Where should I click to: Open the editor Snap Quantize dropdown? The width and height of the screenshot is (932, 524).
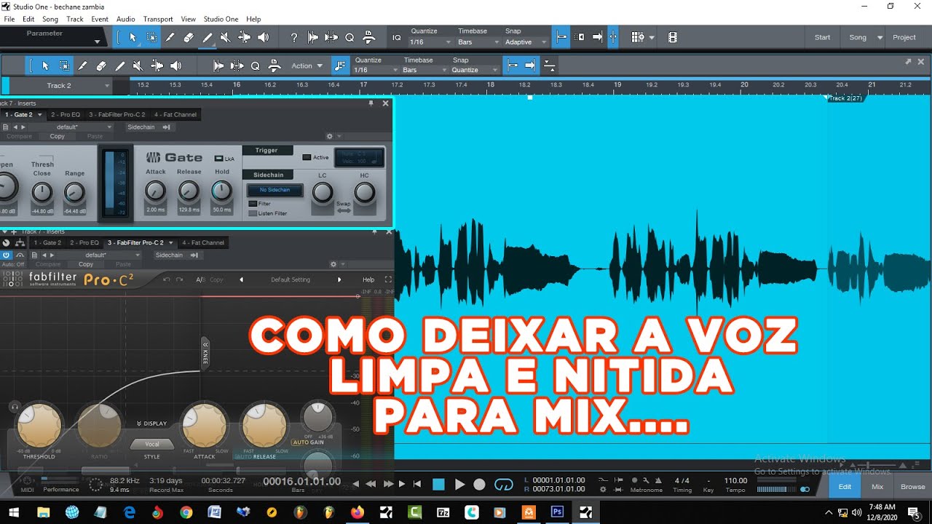[474, 70]
